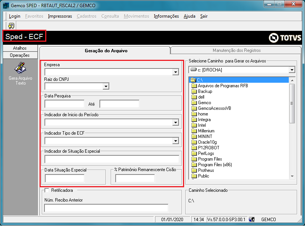Select the C:\ root folder icon
Image resolution: width=305 pixels, height=226 pixels.
pos(193,80)
